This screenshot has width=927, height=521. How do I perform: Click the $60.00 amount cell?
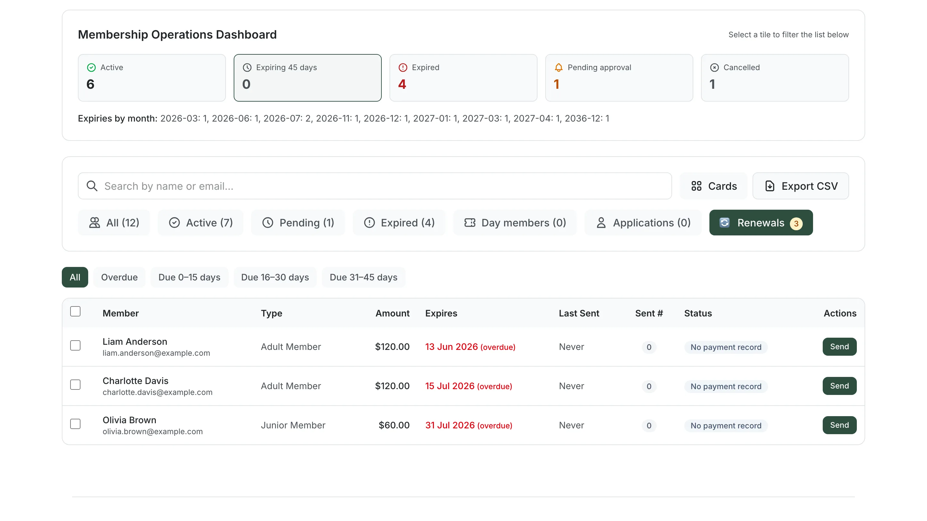coord(394,425)
